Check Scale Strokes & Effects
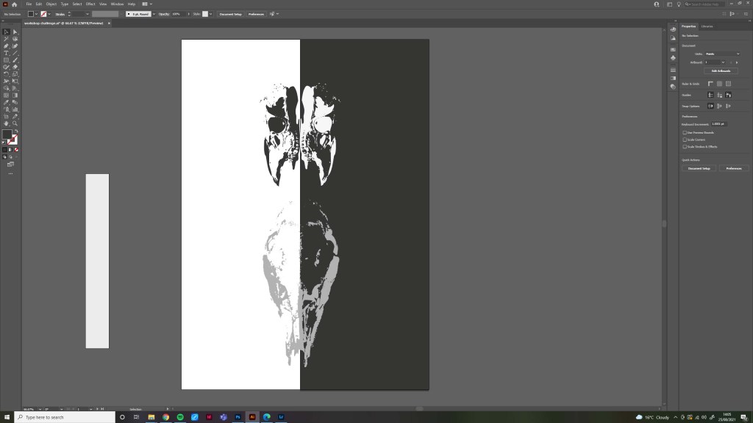 pyautogui.click(x=685, y=146)
